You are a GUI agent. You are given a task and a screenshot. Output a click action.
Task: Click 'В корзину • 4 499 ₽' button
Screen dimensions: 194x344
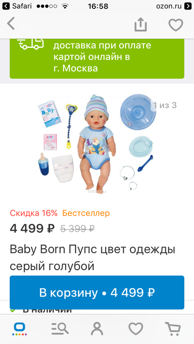[x=97, y=293]
